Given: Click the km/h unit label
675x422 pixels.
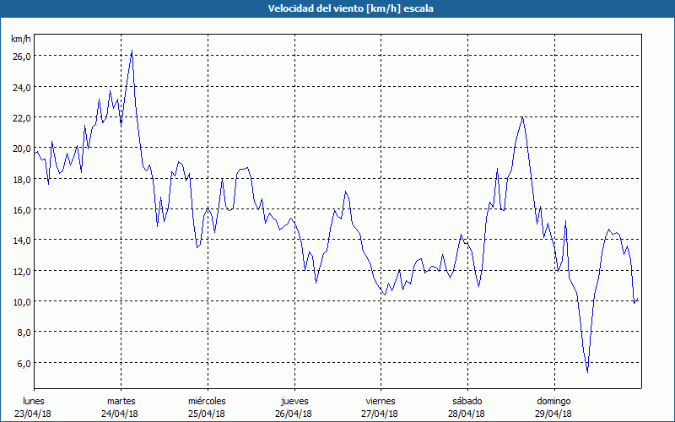Looking at the screenshot, I should click(21, 40).
